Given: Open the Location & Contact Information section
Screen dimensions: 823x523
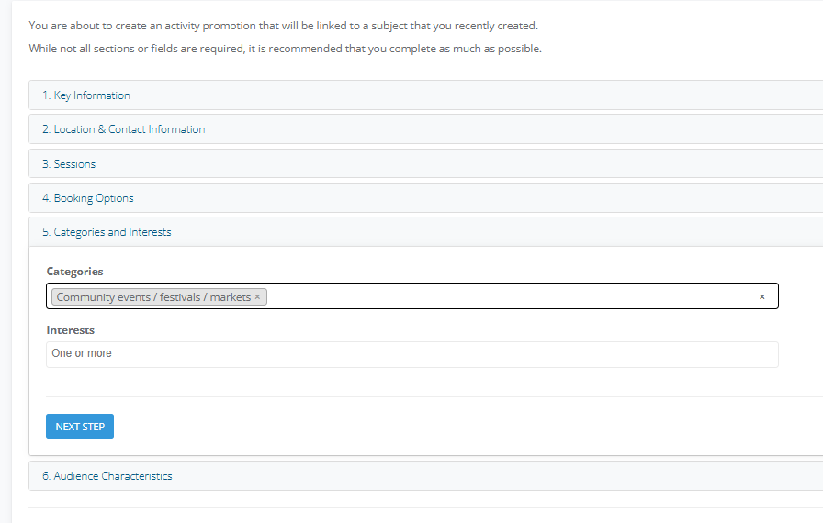Looking at the screenshot, I should pyautogui.click(x=425, y=129).
